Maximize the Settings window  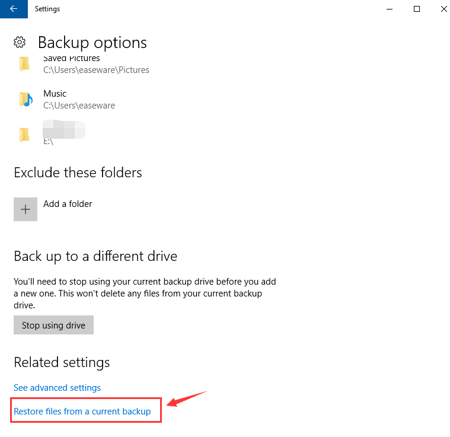coord(417,9)
